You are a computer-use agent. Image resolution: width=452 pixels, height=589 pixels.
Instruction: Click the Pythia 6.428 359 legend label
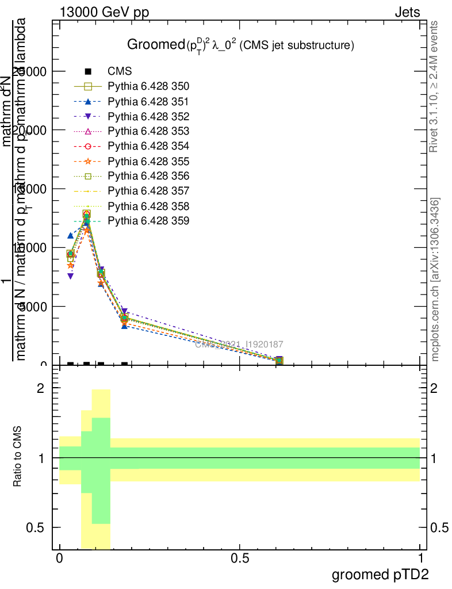pyautogui.click(x=148, y=220)
